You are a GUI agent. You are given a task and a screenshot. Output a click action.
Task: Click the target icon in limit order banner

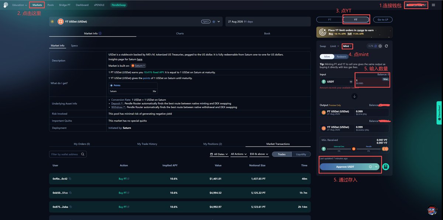pyautogui.click(x=322, y=32)
